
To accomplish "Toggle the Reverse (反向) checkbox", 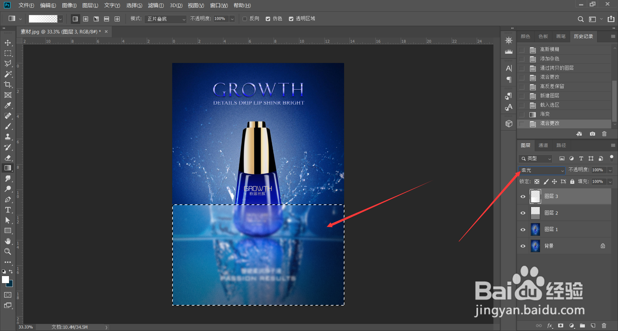I will coord(245,19).
